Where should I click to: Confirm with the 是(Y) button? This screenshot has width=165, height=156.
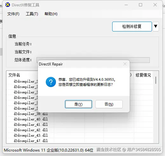point(79,104)
